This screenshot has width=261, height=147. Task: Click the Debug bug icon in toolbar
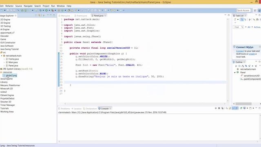(40, 10)
